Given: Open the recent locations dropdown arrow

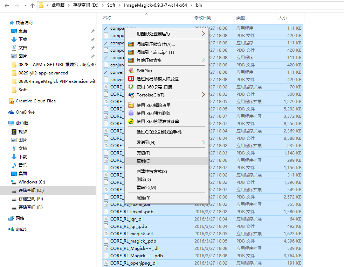Looking at the screenshot, I should point(25,6).
